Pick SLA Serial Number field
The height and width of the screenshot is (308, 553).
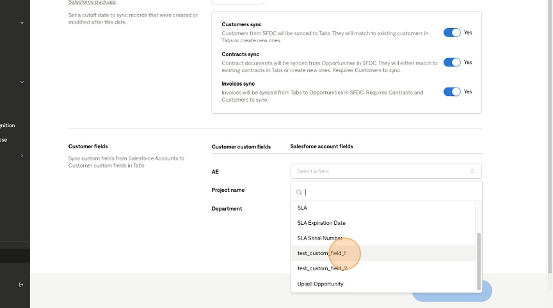click(324, 238)
